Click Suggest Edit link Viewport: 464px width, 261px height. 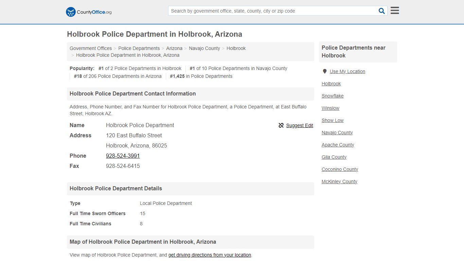click(300, 125)
